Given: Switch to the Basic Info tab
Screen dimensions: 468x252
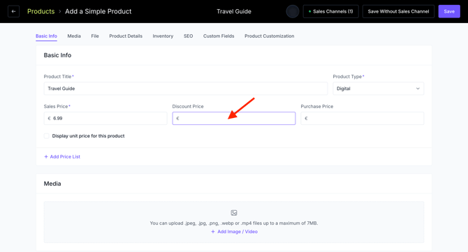Looking at the screenshot, I should coord(46,36).
